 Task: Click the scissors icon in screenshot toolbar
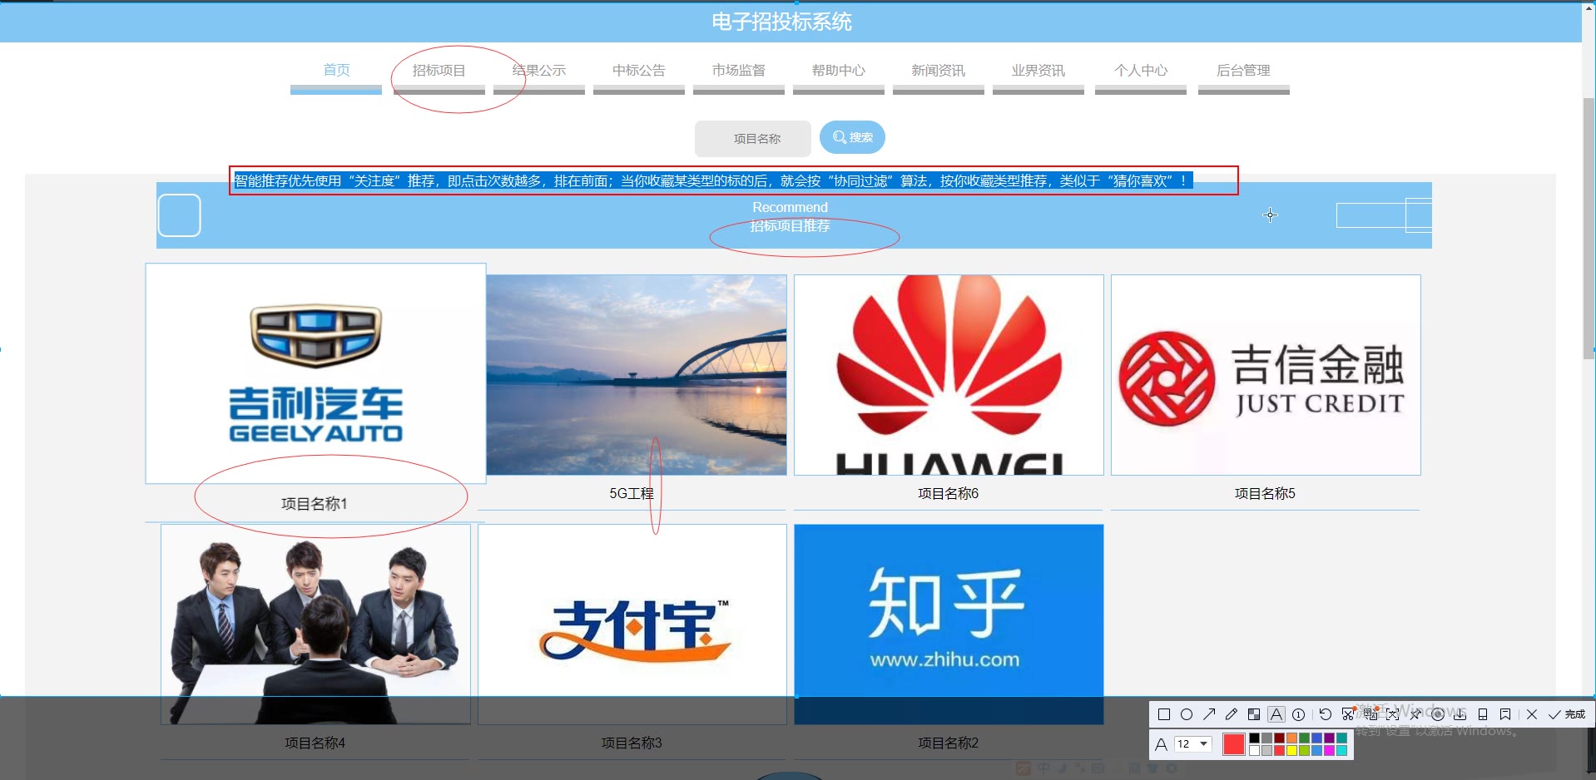coord(1348,714)
